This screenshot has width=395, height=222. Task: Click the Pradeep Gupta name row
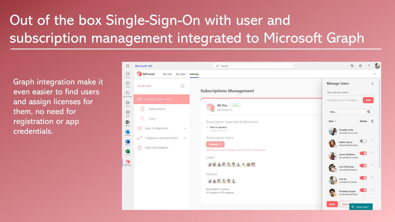(348, 191)
